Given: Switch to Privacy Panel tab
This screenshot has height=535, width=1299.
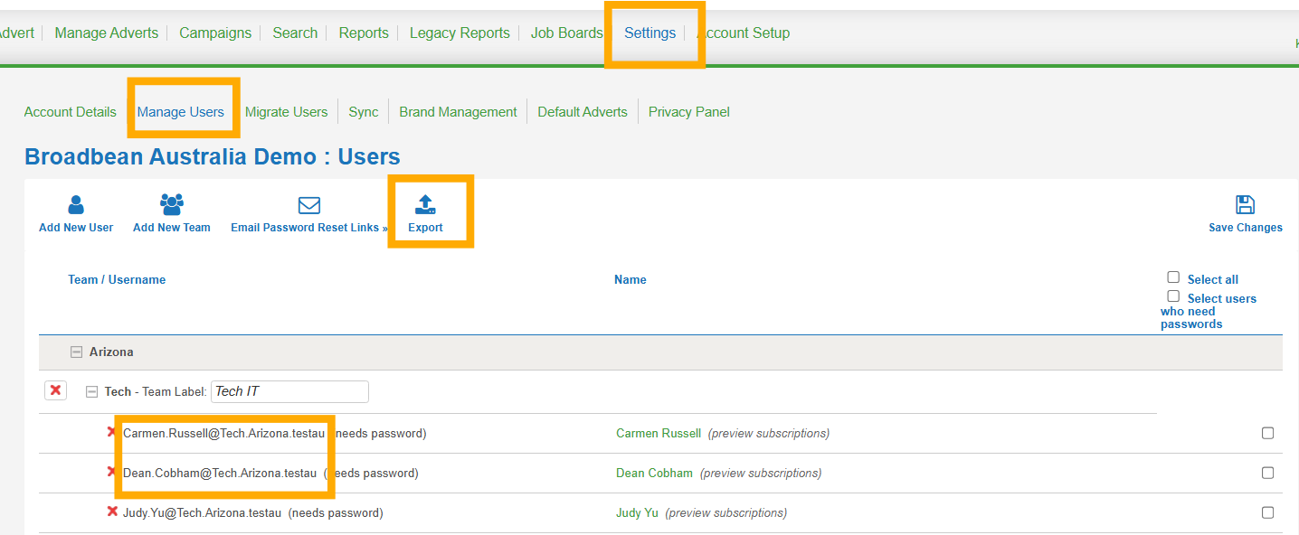Looking at the screenshot, I should pyautogui.click(x=689, y=112).
